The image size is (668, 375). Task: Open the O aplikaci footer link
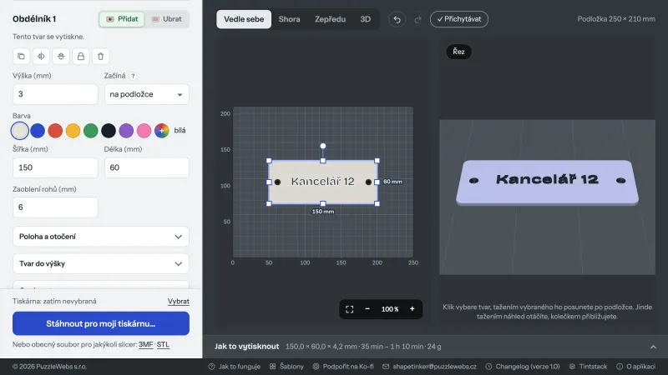point(636,367)
